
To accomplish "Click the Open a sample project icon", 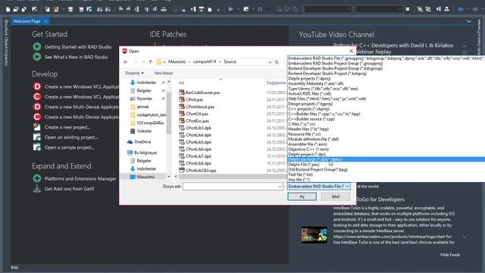I will (x=37, y=147).
